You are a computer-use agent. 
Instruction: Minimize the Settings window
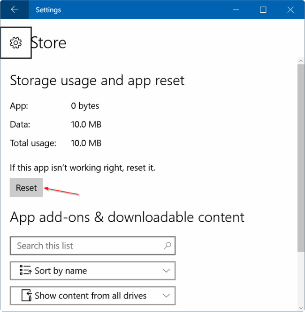pyautogui.click(x=236, y=9)
